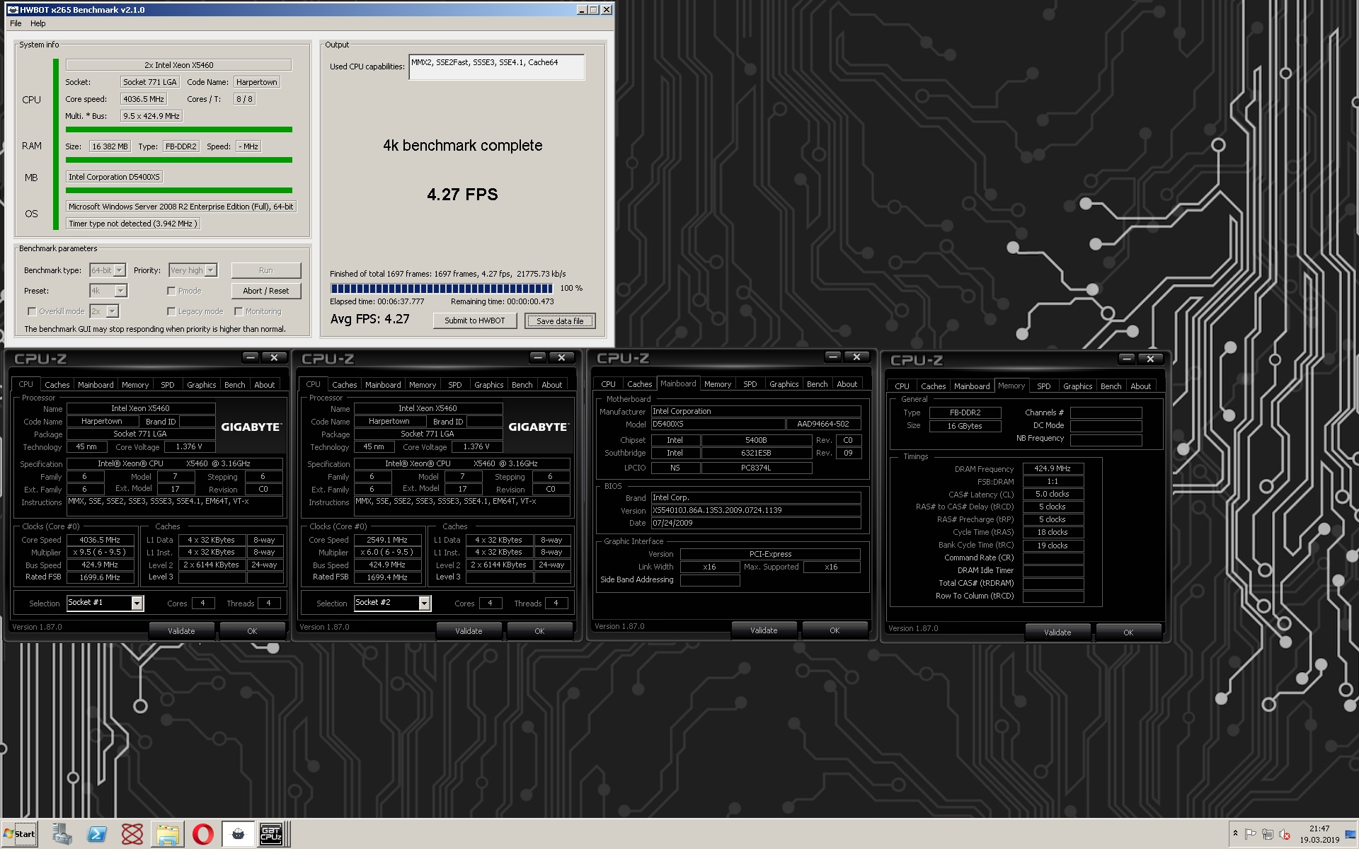Switch to Caches tab in Socket #1 CPU-Z

point(57,385)
